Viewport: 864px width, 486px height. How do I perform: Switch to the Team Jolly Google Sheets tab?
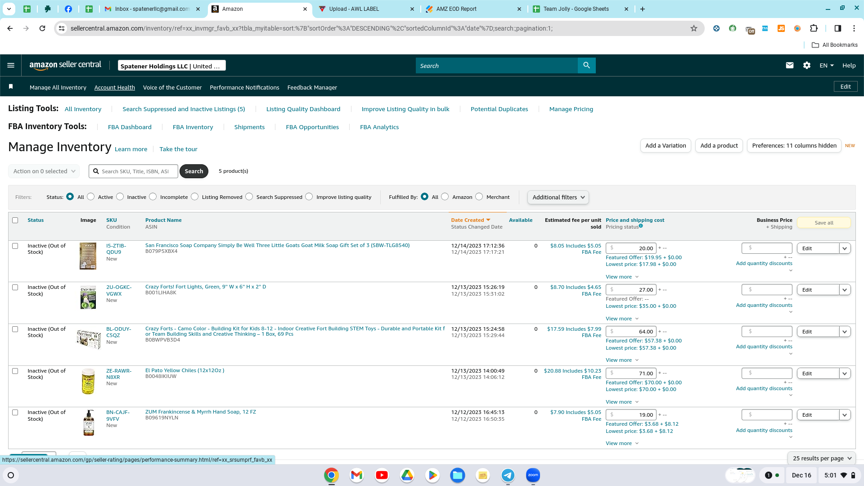click(580, 9)
